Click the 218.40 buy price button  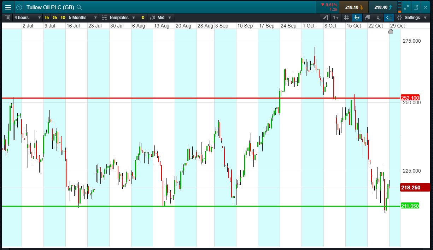pos(383,7)
